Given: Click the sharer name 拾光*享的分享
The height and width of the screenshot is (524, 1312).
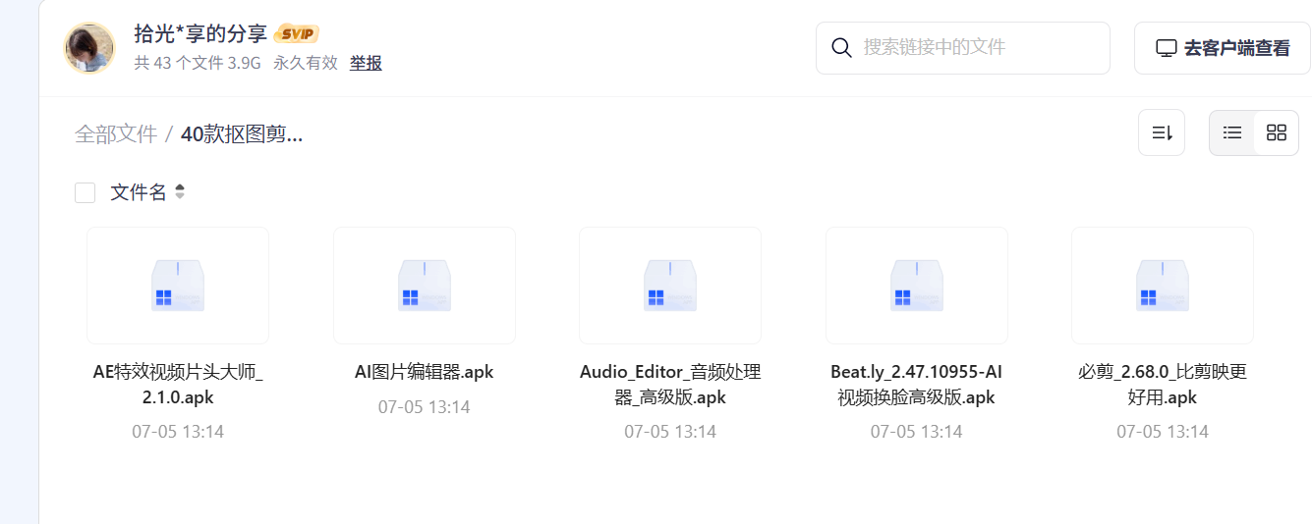Looking at the screenshot, I should 200,34.
